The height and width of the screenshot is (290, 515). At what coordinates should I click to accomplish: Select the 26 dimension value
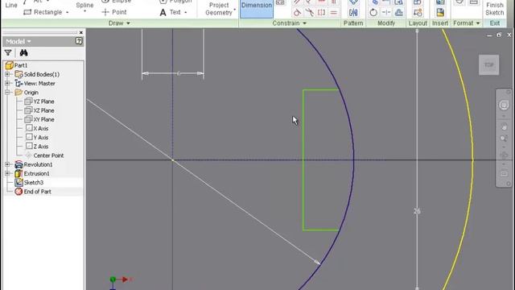point(417,211)
